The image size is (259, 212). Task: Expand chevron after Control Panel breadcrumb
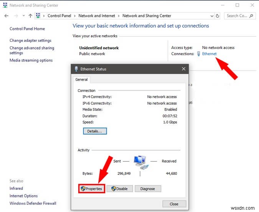pos(75,16)
